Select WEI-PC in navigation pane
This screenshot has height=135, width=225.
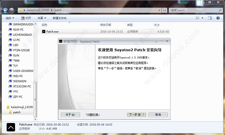(x=16, y=76)
